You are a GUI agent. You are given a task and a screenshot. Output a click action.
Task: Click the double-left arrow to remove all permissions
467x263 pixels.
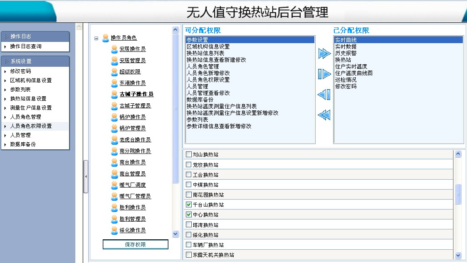[324, 115]
